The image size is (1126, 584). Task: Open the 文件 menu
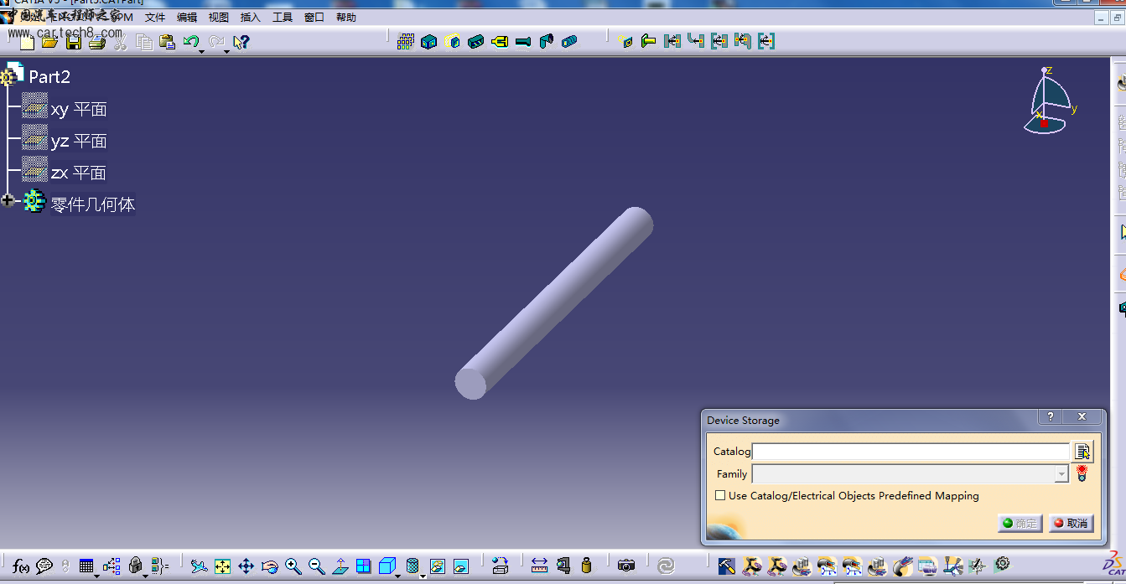155,17
